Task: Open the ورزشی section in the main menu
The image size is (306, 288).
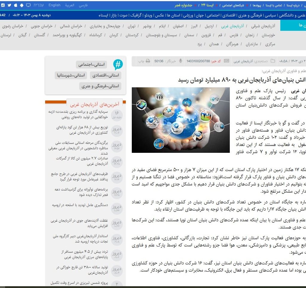Action: (x=188, y=15)
